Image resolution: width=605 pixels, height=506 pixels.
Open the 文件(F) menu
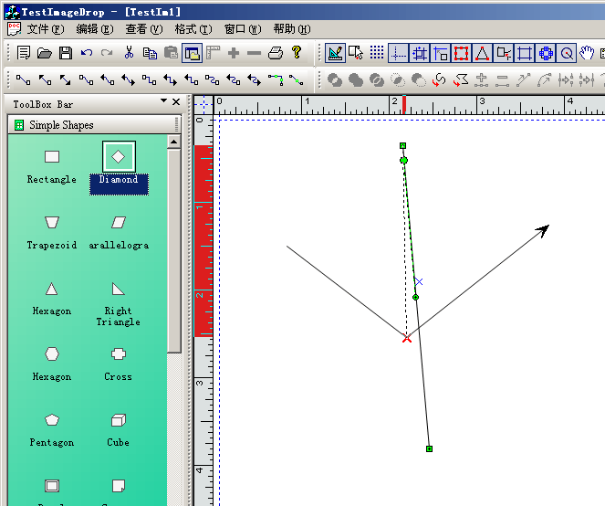(x=45, y=29)
